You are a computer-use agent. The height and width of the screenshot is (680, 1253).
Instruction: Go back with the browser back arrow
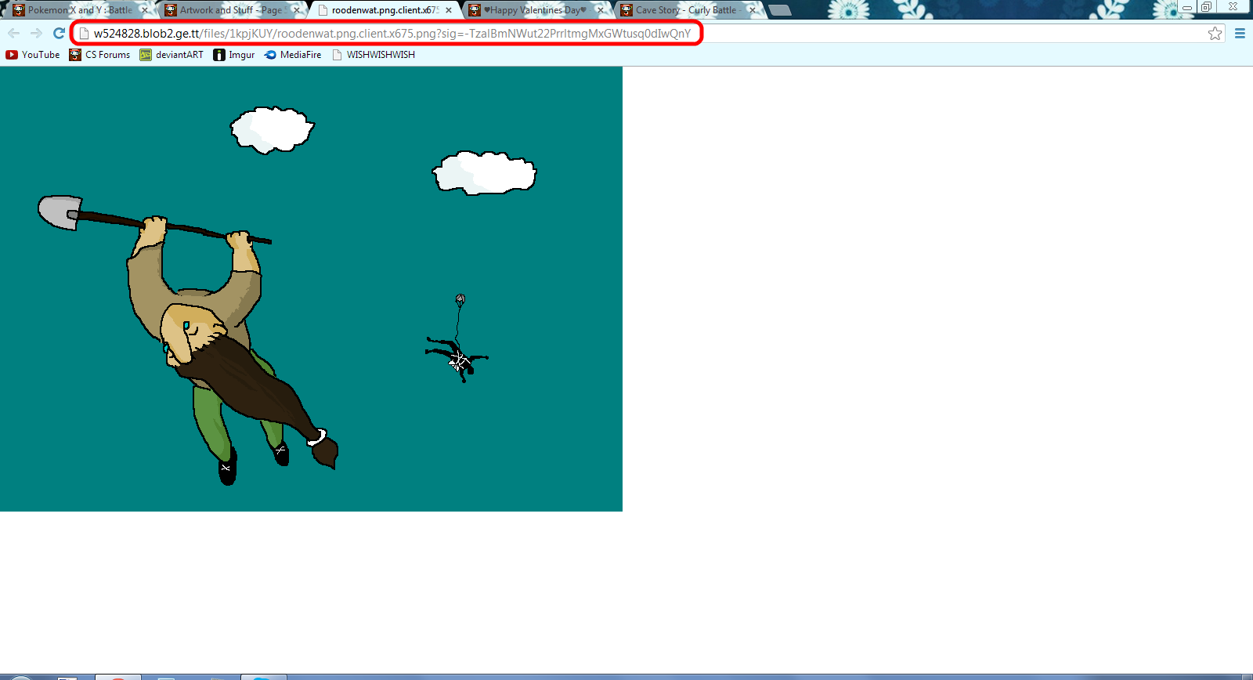(x=14, y=33)
